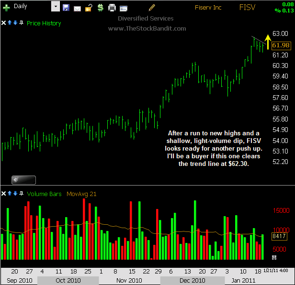Click the small scale icon beside volume axis
The image size is (295, 285).
(274, 257)
